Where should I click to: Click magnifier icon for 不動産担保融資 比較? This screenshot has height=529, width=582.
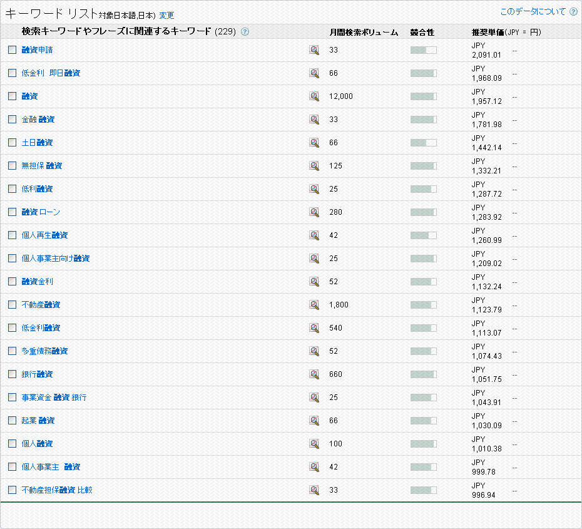pyautogui.click(x=314, y=490)
